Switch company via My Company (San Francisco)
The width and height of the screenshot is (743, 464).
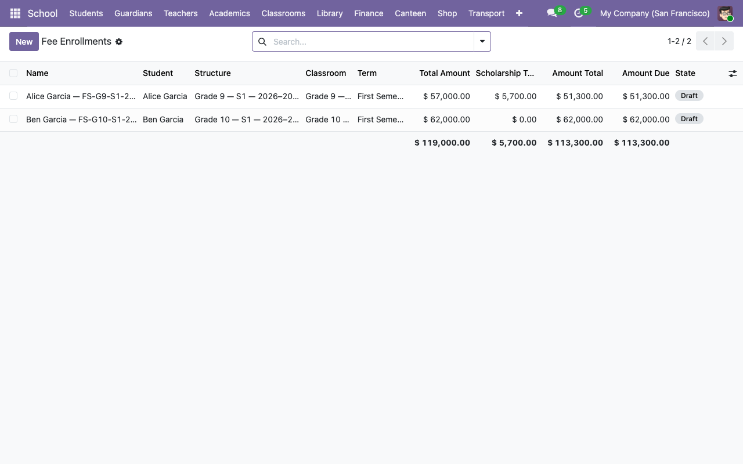655,13
